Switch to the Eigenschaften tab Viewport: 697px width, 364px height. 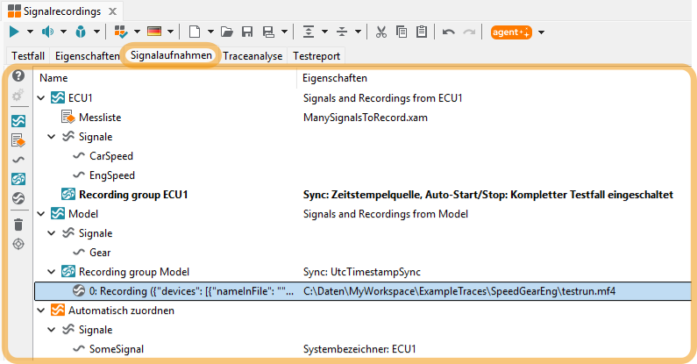click(87, 56)
